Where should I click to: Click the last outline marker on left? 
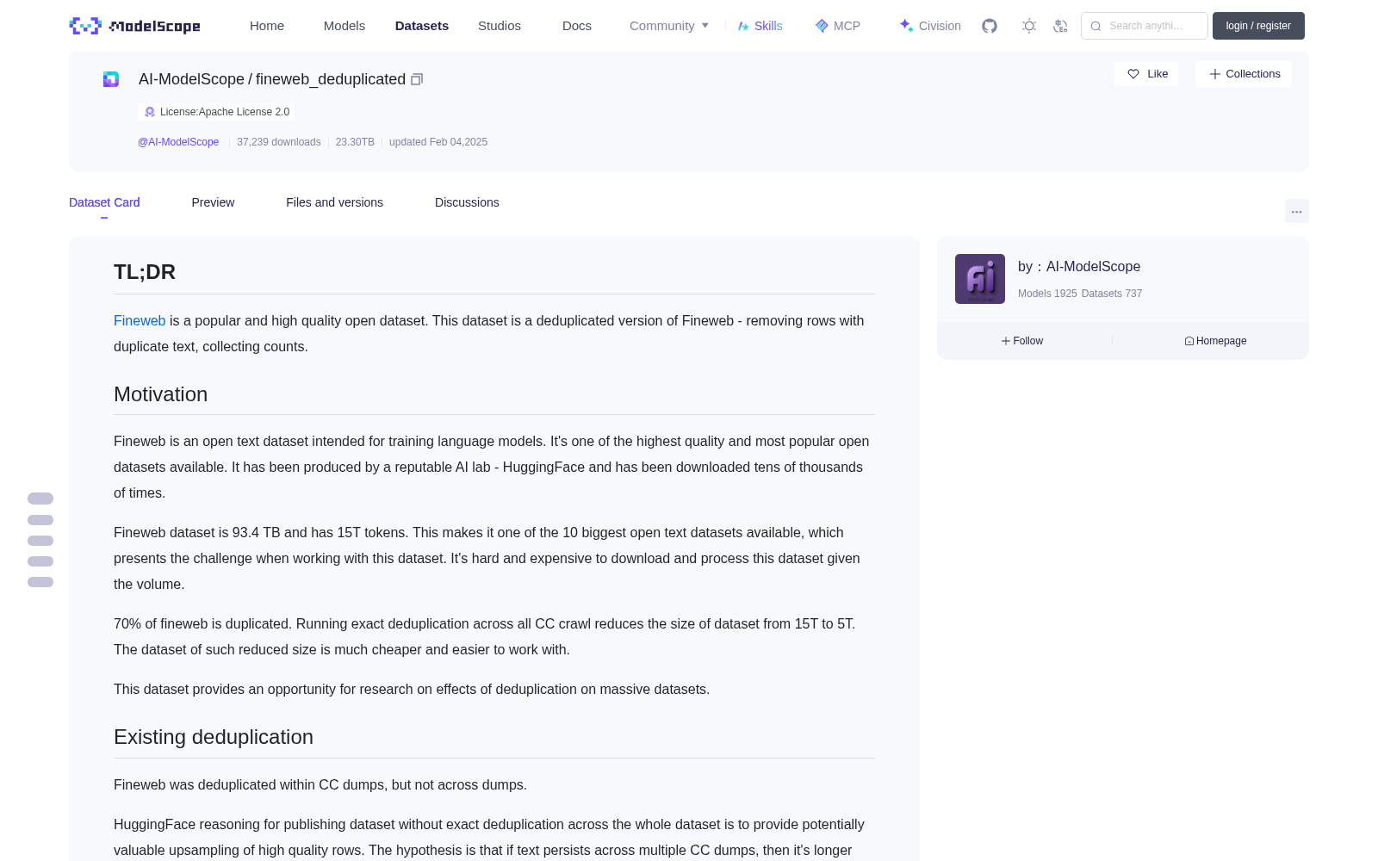[x=40, y=582]
